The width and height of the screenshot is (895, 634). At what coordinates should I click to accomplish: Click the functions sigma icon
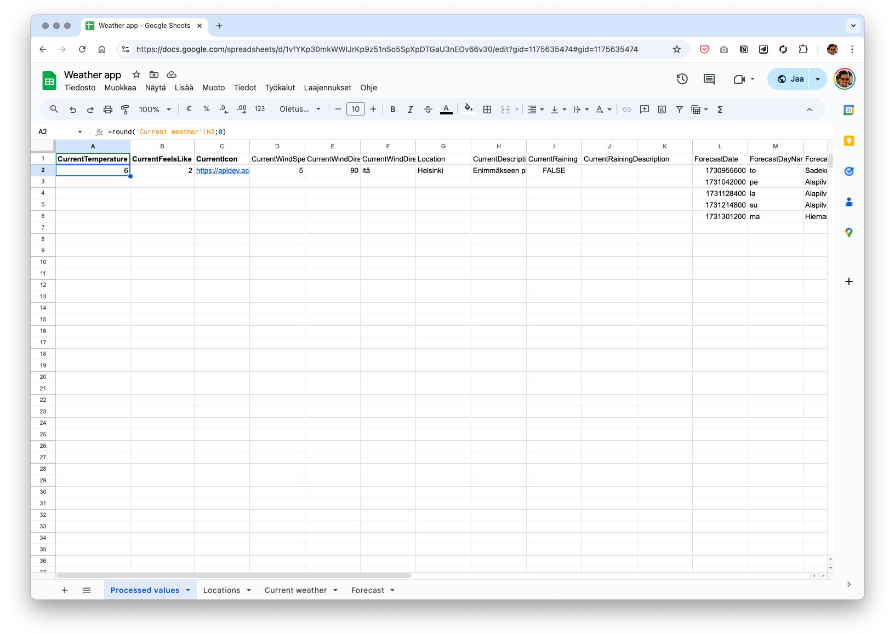720,109
